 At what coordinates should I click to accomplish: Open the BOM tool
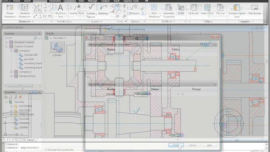[181, 9]
